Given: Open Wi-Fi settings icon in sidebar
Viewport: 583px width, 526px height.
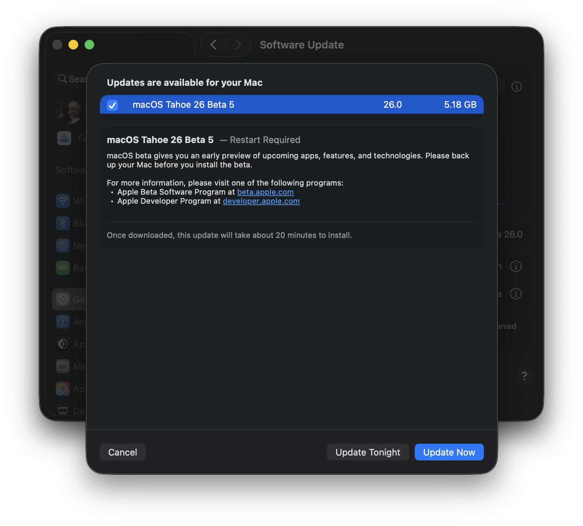Looking at the screenshot, I should (x=63, y=201).
